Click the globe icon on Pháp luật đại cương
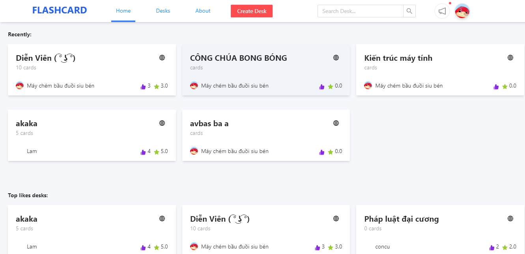This screenshot has height=254, width=525. point(510,217)
